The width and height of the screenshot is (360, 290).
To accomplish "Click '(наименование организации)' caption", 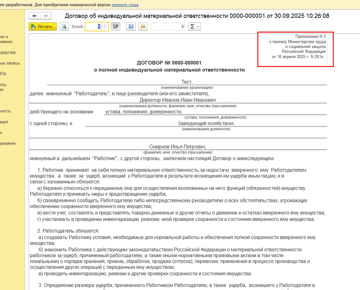I will (x=187, y=88).
